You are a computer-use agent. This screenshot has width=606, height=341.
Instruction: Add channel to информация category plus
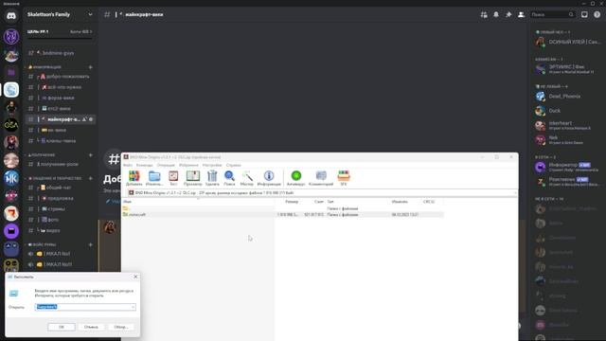[x=91, y=67]
